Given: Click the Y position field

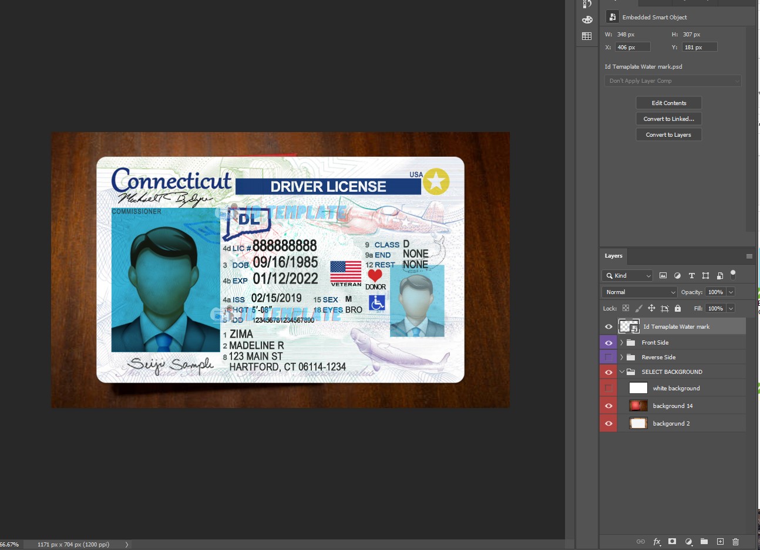Looking at the screenshot, I should pyautogui.click(x=700, y=47).
